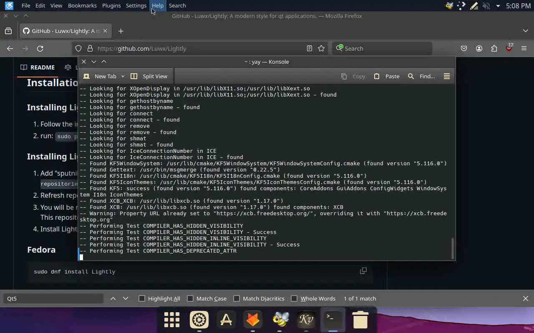
Task: Click the 5:08 PM clock
Action: pyautogui.click(x=518, y=6)
